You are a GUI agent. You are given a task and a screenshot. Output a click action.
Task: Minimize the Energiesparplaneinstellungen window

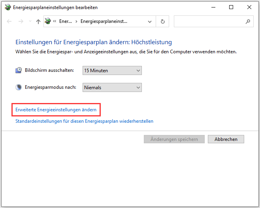point(213,7)
